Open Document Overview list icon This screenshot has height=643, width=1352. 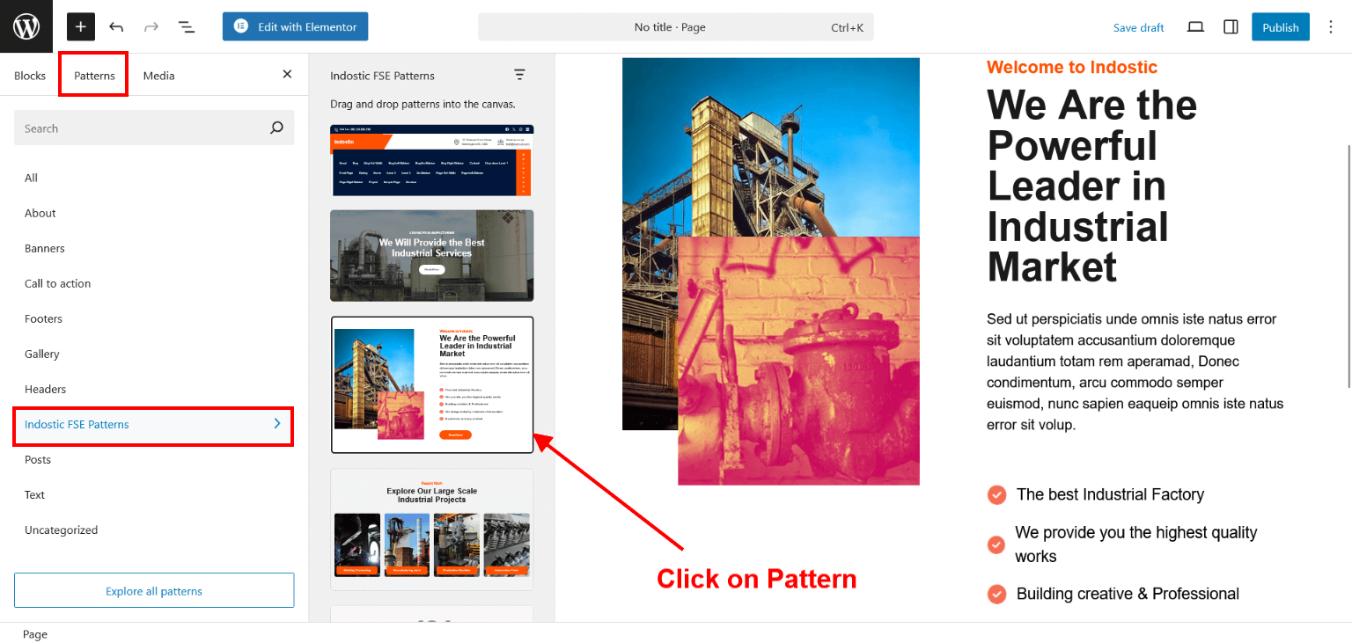(x=187, y=26)
